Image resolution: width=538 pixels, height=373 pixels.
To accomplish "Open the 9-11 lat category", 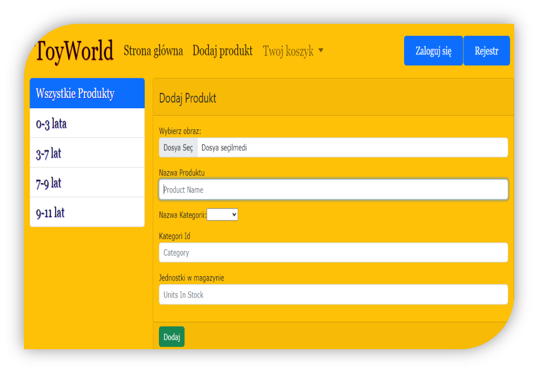I will [x=86, y=212].
